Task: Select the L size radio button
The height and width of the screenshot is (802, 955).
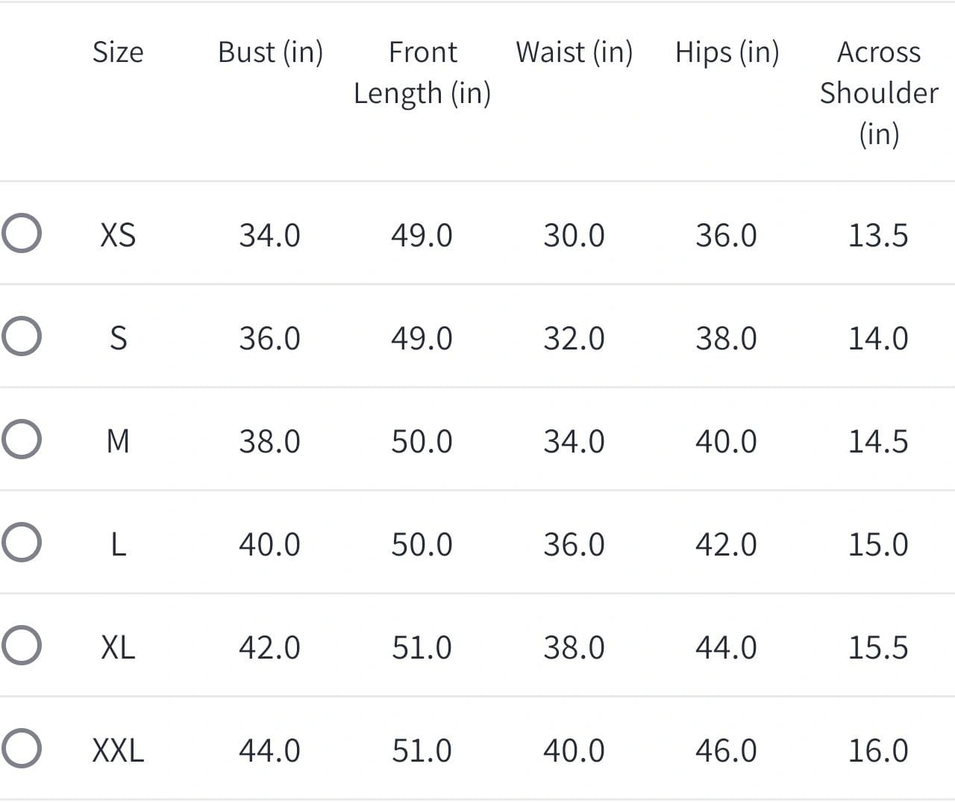Action: click(x=21, y=542)
